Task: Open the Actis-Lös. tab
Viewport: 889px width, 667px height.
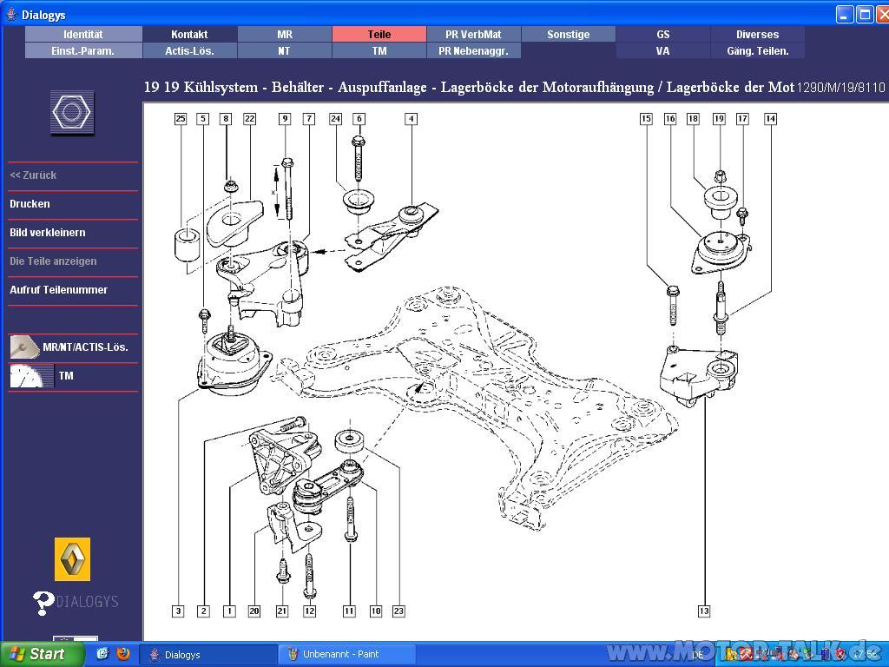Action: coord(189,50)
